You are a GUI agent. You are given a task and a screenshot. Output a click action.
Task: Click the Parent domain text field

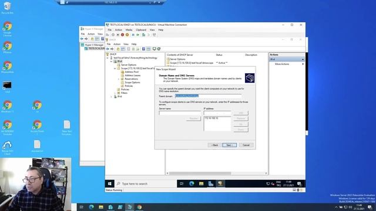(208, 96)
